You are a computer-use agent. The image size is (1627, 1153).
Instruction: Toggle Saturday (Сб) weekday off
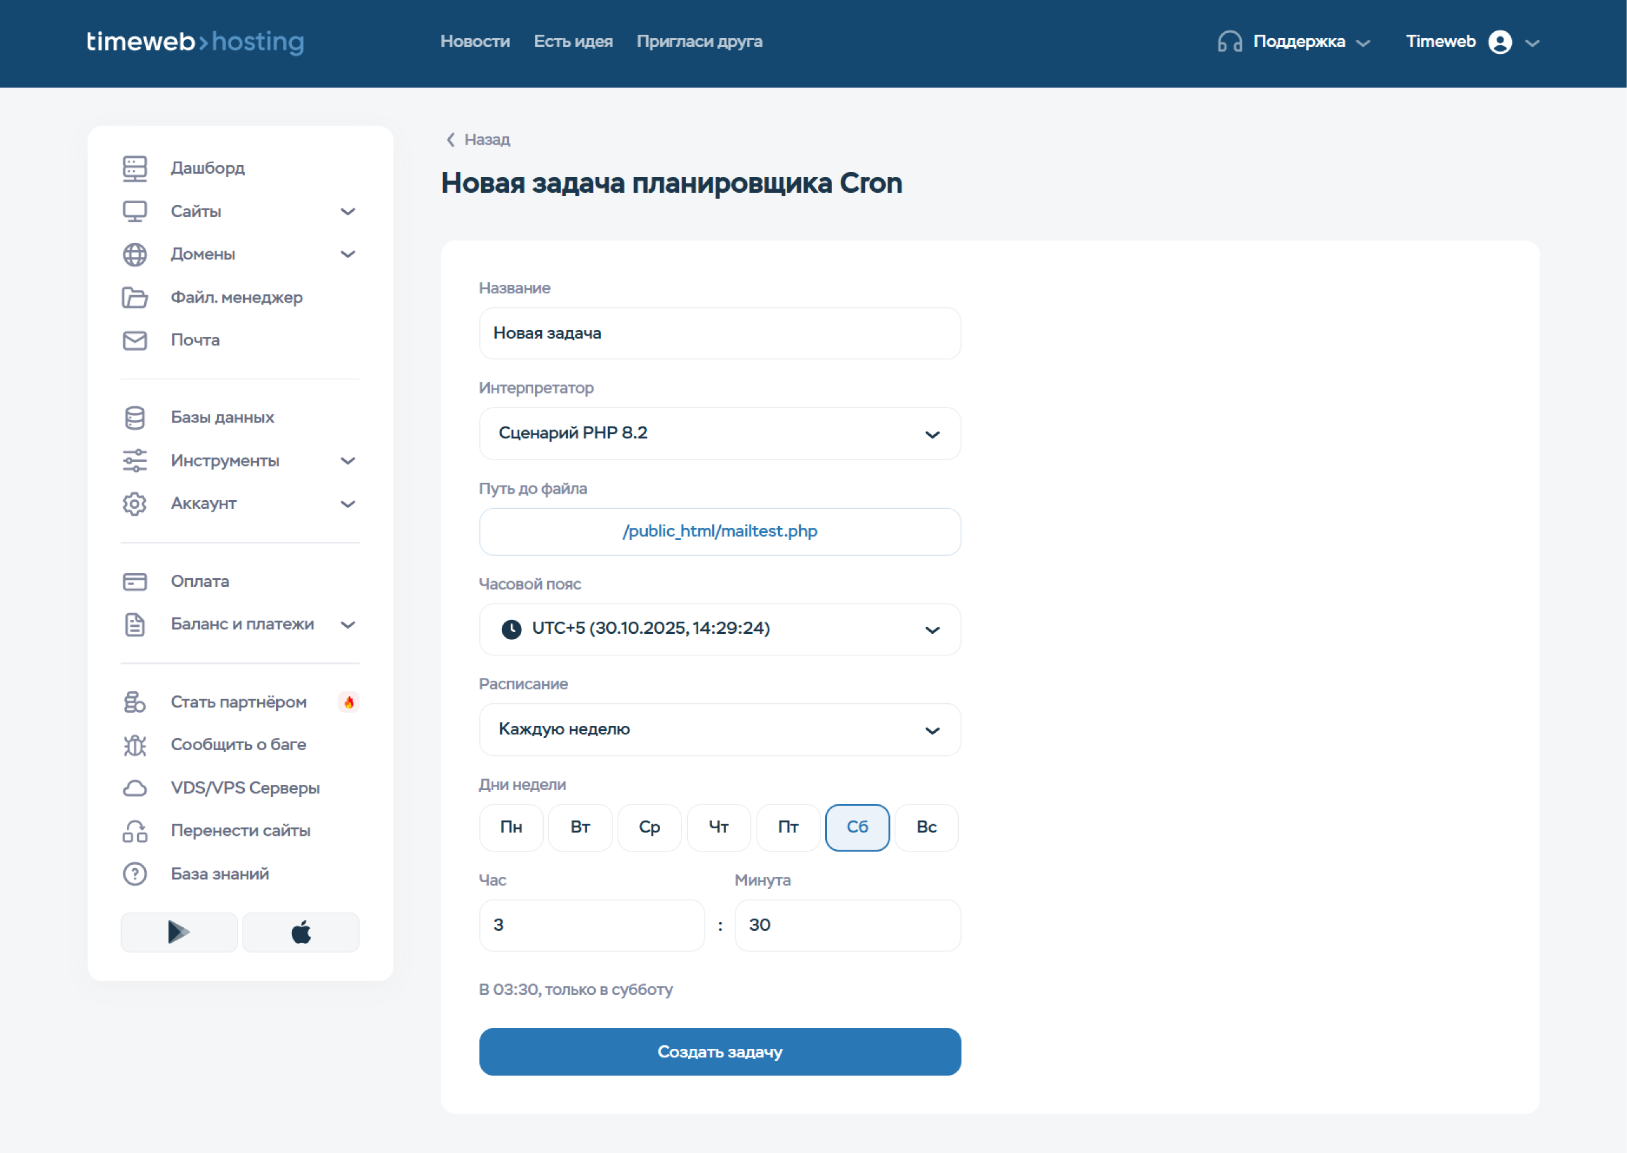point(856,827)
